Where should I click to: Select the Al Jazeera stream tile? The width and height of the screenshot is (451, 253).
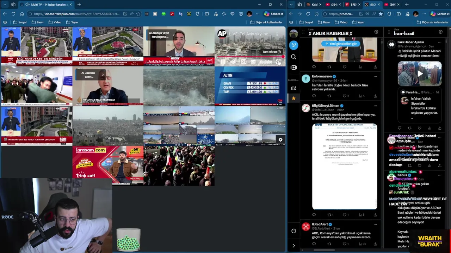coord(107,86)
